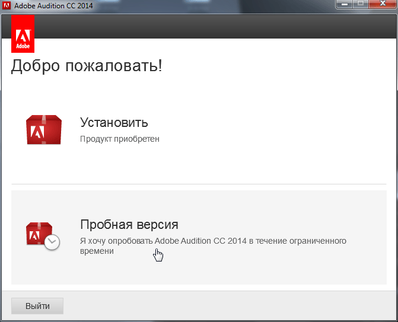The image size is (398, 322).
Task: Click the Adobe icon in the title bar
Action: pyautogui.click(x=7, y=5)
